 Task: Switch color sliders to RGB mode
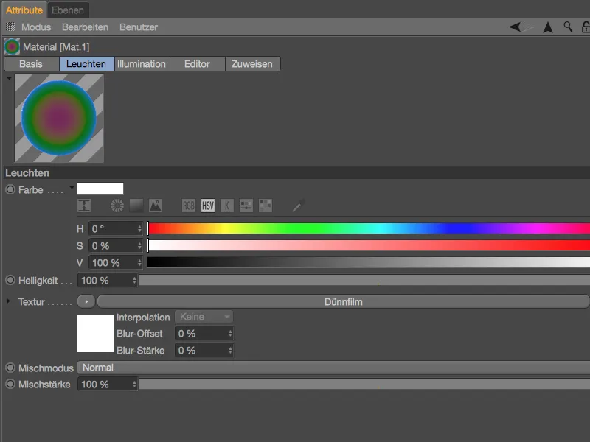click(x=189, y=206)
